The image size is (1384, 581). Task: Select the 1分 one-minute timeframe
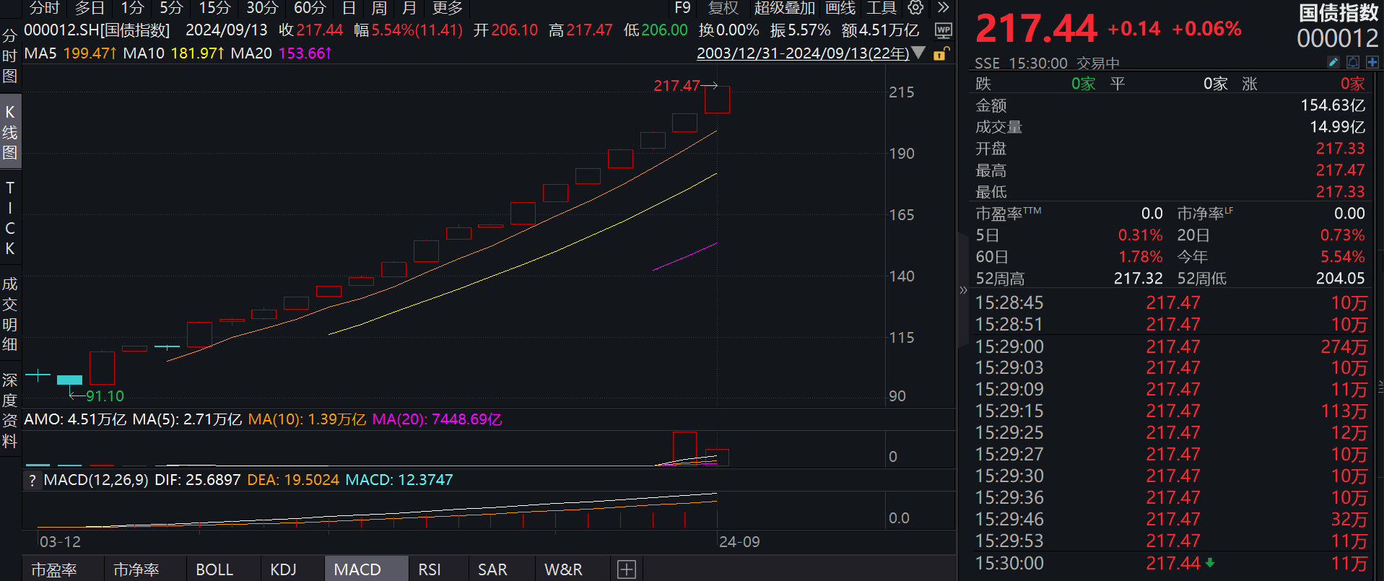132,8
